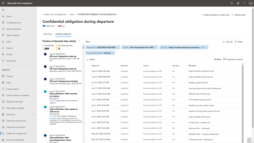This screenshot has width=254, height=143.
Task: Select Disclosure Plan – FINAL.pptx row
Action: (x=163, y=128)
